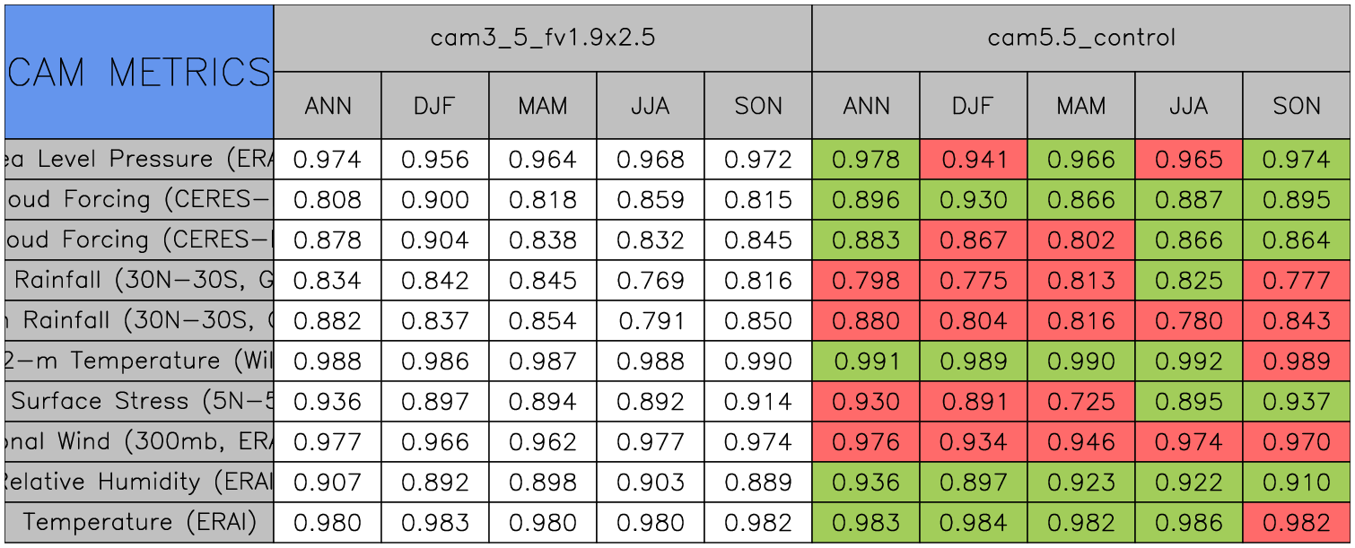Select the Temperature (ERAI) row label
1355x548 pixels.
coord(139,523)
